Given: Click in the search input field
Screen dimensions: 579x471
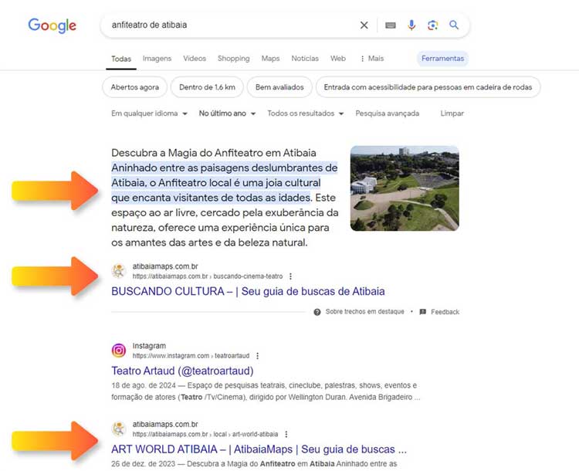Looking at the screenshot, I should 232,25.
